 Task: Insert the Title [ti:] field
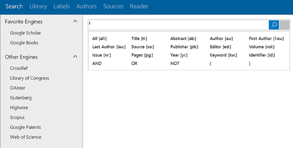click(x=139, y=39)
